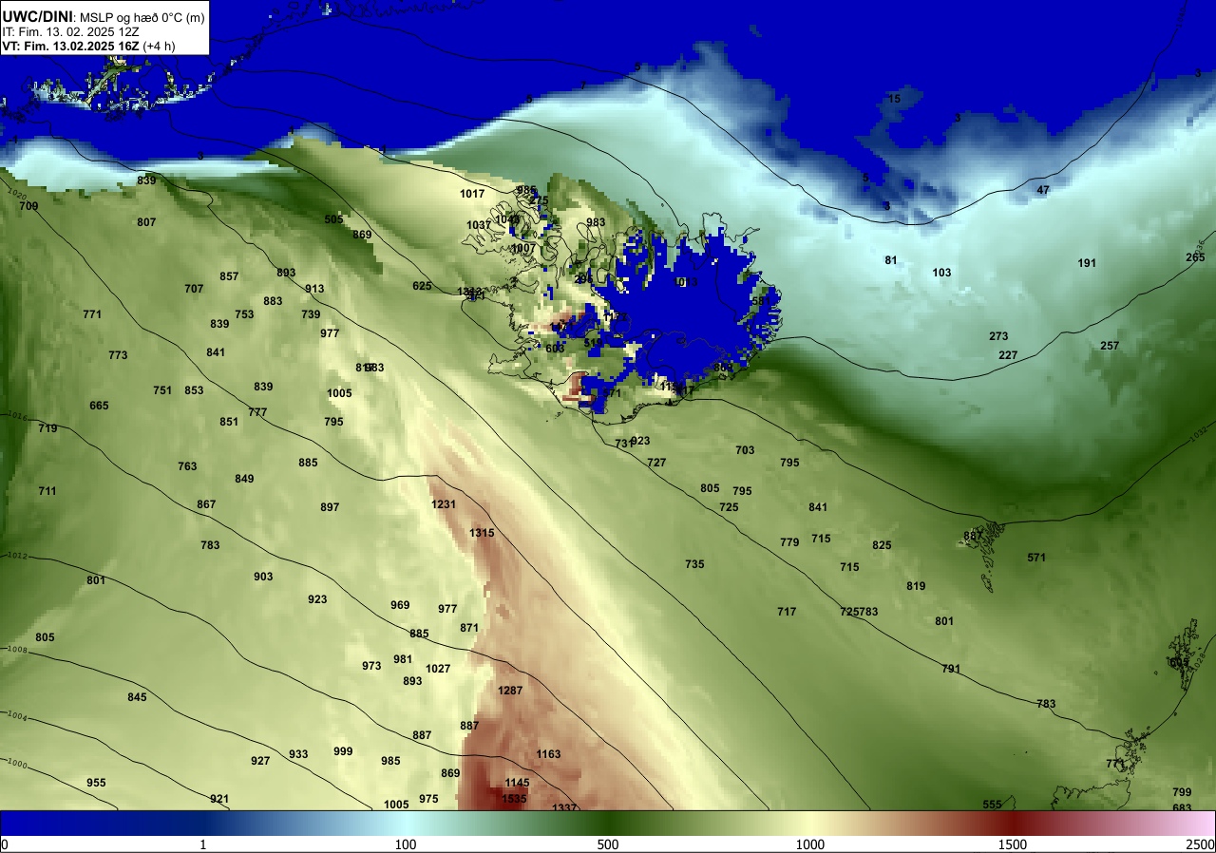Click the colorbar label 2500
The width and height of the screenshot is (1216, 853).
(1201, 844)
